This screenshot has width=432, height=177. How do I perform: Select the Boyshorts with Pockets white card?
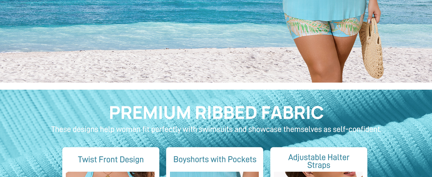tap(215, 162)
